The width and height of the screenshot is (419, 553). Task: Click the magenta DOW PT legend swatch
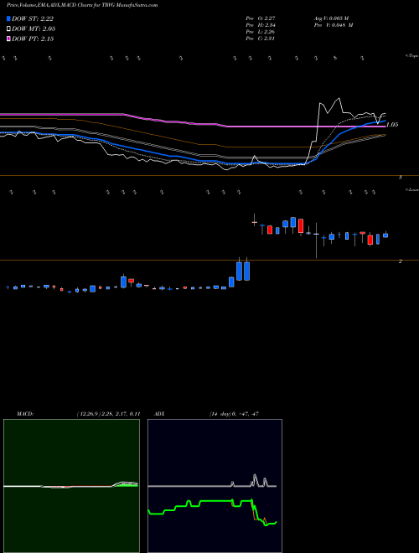(8, 39)
